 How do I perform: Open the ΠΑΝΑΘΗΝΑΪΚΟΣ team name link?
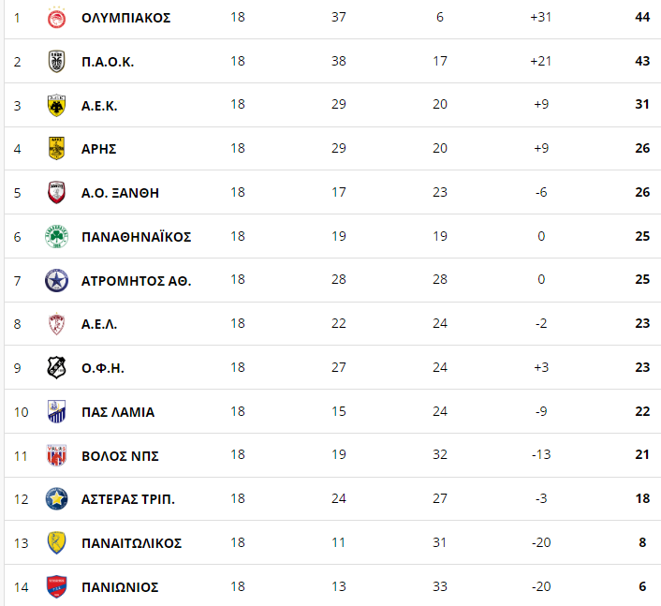136,237
